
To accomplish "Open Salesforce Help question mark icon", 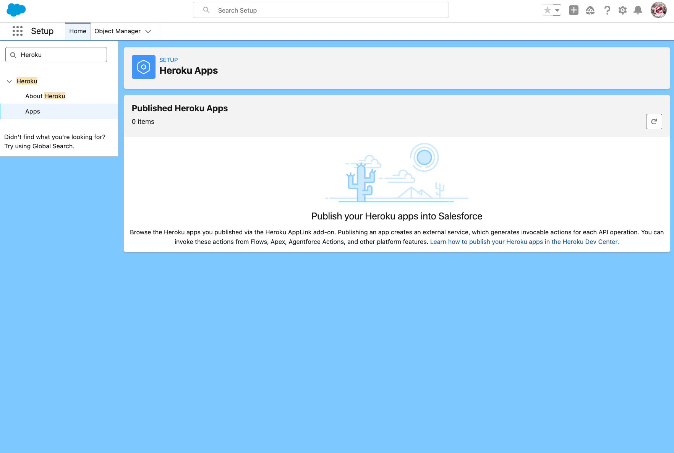I will 607,10.
